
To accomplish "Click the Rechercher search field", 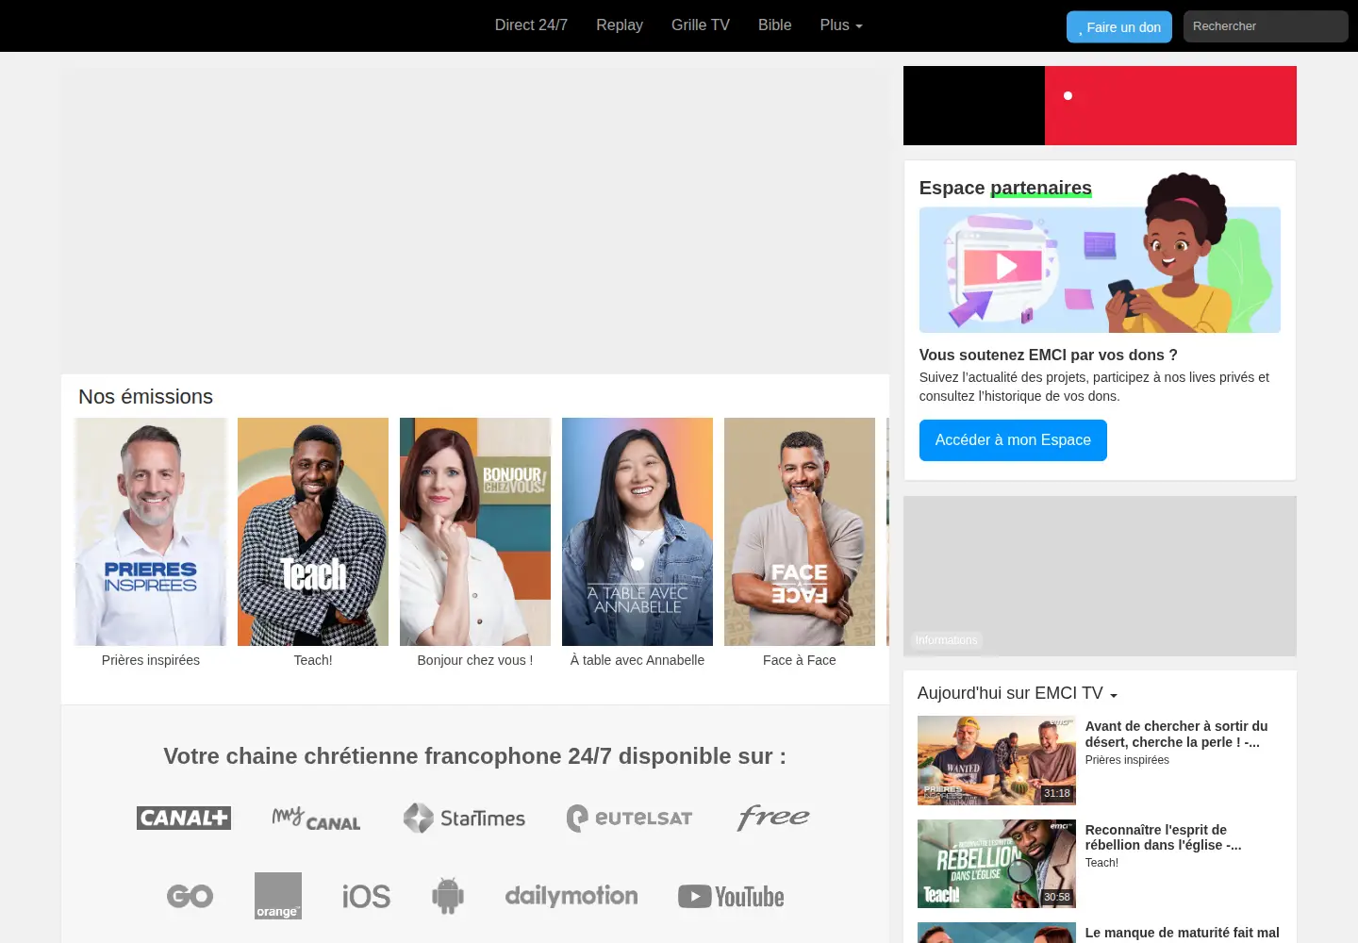I will pos(1266,26).
